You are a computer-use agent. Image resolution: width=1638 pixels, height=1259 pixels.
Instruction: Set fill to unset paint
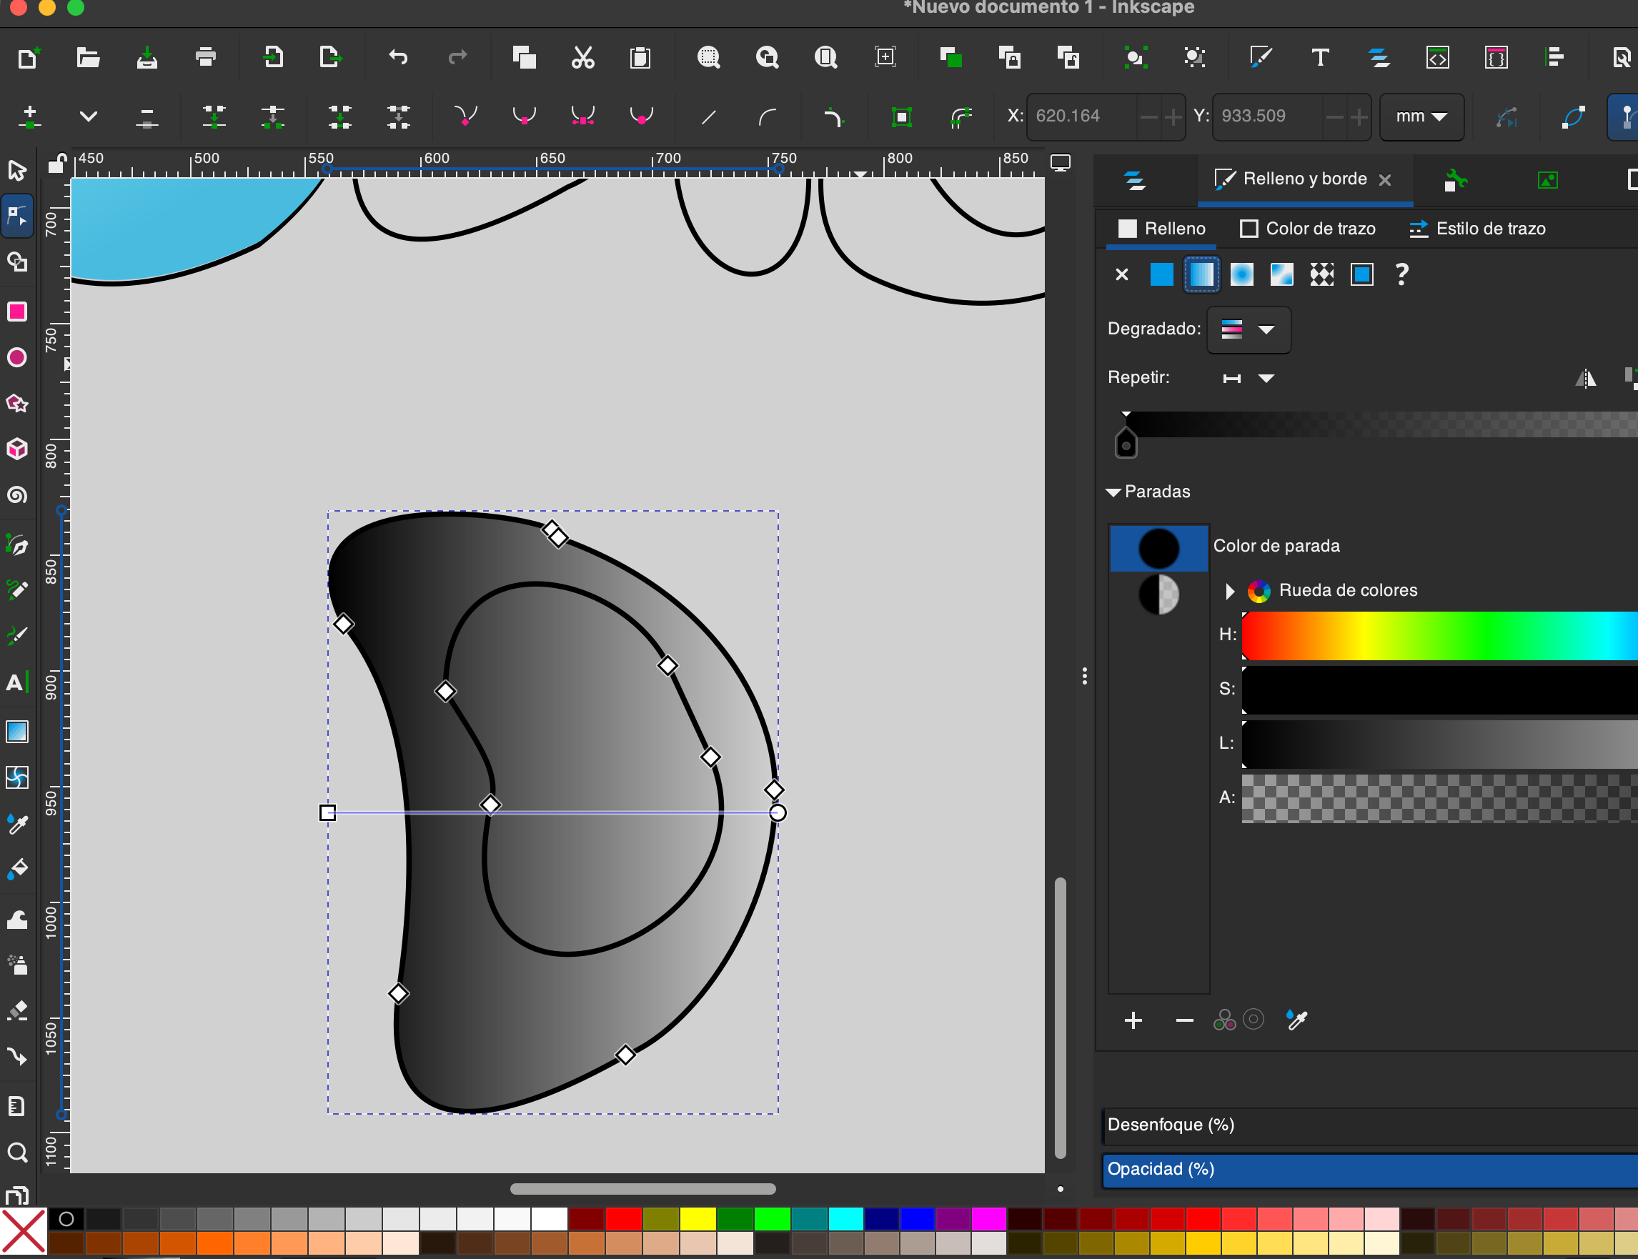pos(1402,275)
